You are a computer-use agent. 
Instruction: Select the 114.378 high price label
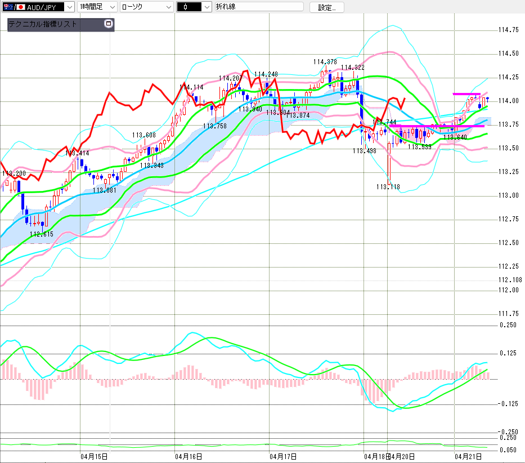325,62
